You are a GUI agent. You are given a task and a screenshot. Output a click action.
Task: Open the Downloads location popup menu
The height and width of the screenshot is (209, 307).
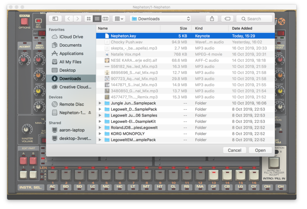click(160, 18)
